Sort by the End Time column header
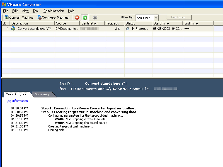223x167 pixels. coord(198,23)
